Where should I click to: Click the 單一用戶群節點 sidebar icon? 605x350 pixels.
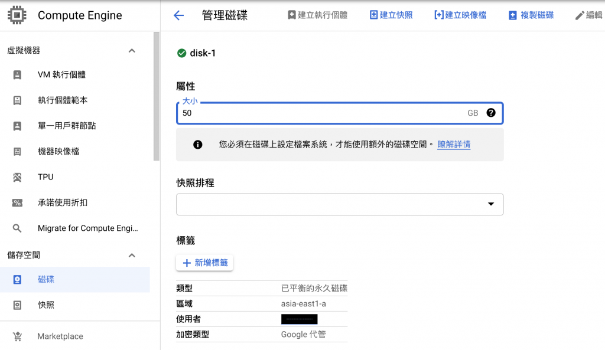pyautogui.click(x=17, y=126)
